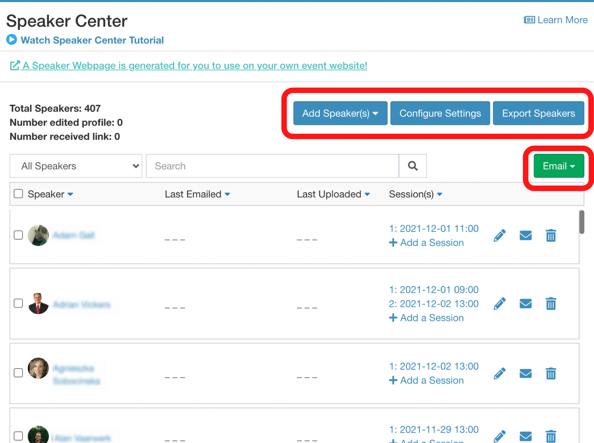594x443 pixels.
Task: Click the Configure Settings button
Action: coord(440,113)
